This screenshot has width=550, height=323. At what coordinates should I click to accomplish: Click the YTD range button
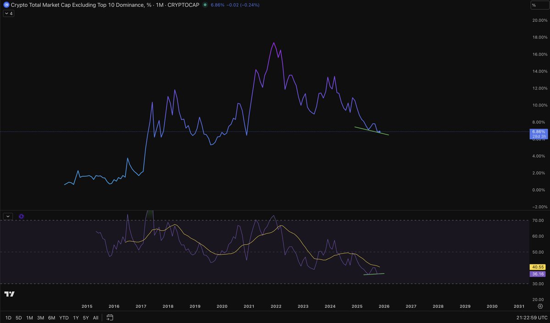pyautogui.click(x=63, y=317)
